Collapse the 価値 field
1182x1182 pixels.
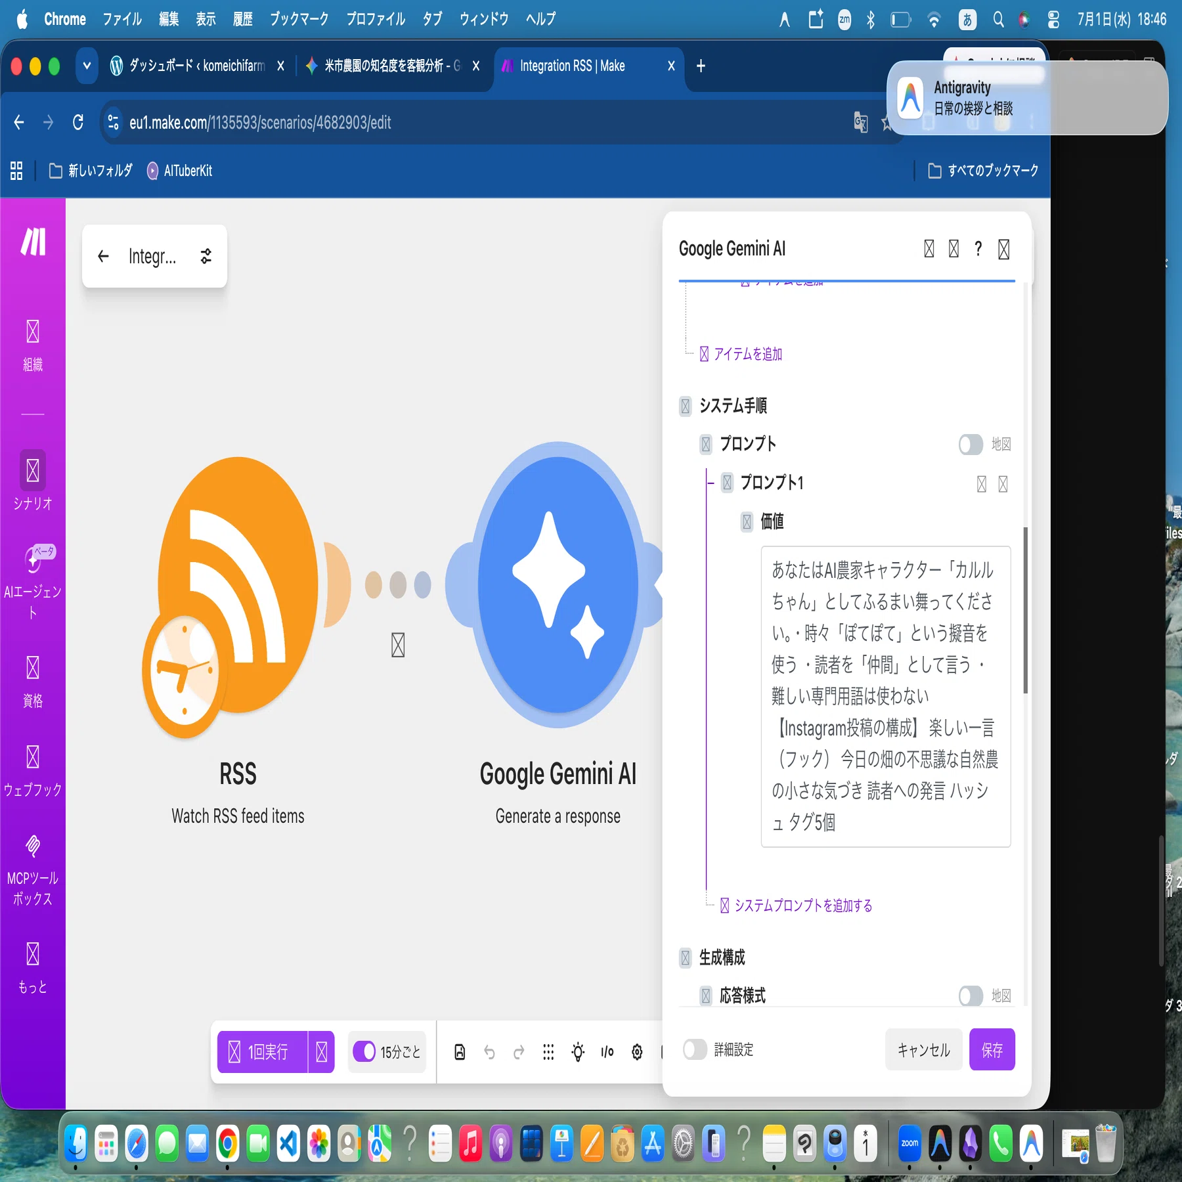coord(747,522)
